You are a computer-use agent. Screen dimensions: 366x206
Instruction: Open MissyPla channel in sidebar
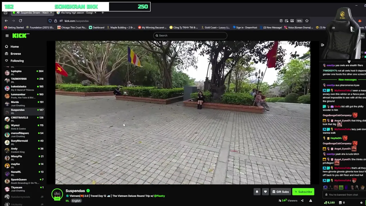coord(24,158)
